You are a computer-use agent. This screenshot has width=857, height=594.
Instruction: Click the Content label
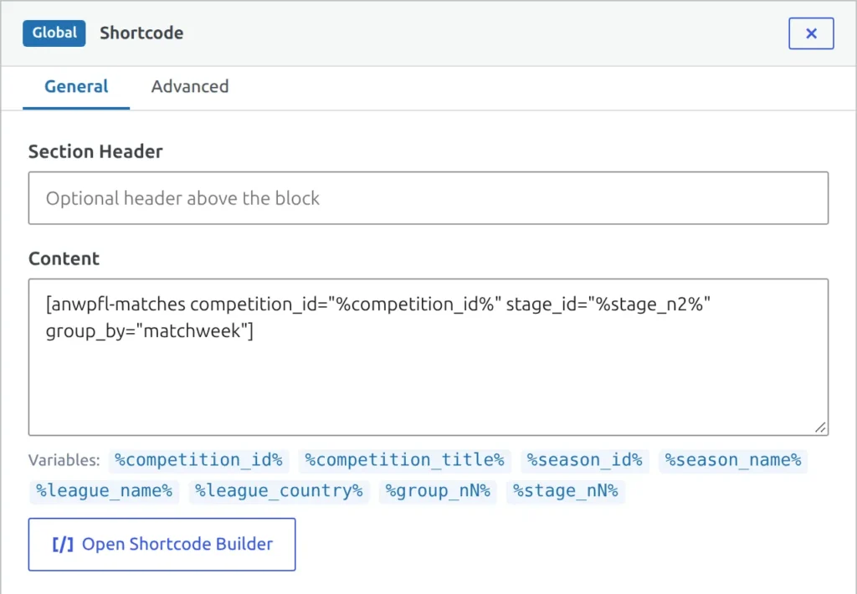click(x=64, y=259)
